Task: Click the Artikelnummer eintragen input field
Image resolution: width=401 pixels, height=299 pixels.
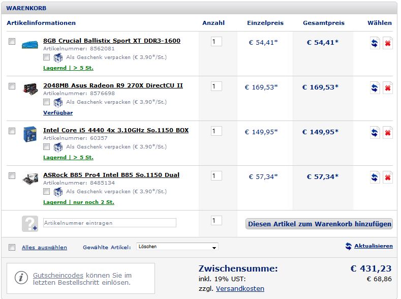Action: coord(109,223)
